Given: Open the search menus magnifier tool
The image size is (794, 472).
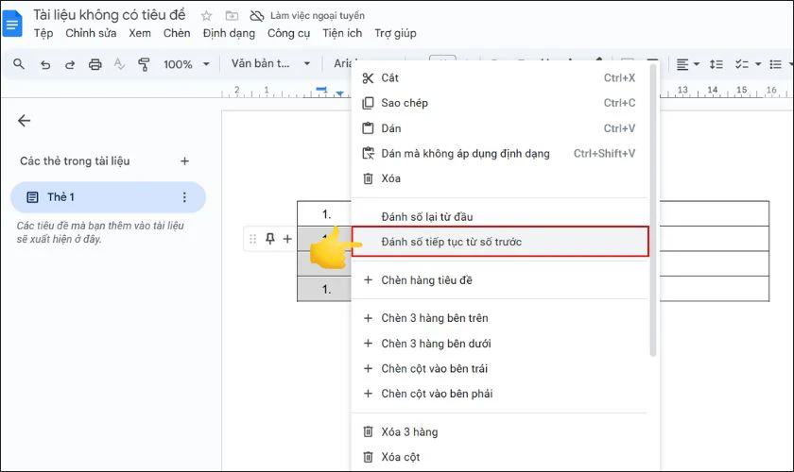Looking at the screenshot, I should (19, 64).
